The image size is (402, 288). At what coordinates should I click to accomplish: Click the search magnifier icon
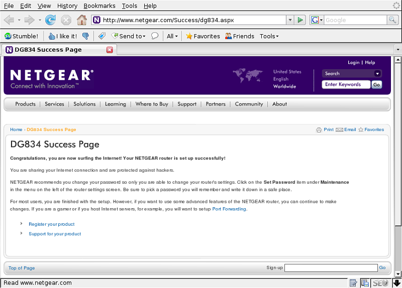(392, 20)
